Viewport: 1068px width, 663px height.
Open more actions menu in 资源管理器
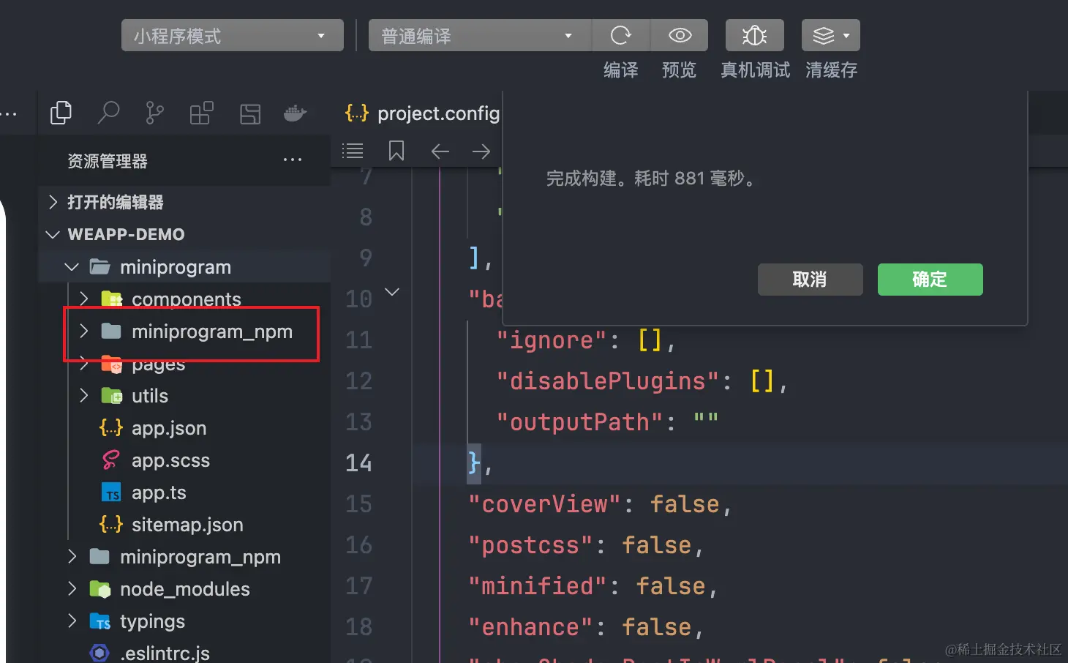point(292,160)
